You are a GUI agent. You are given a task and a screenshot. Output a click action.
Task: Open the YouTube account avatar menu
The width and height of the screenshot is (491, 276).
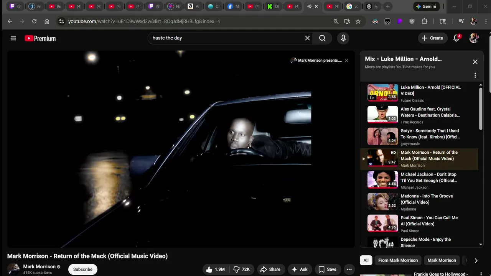pos(474,38)
